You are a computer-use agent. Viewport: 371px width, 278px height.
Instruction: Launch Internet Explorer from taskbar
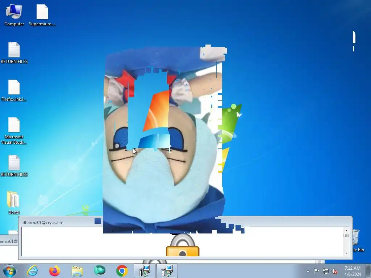pos(32,271)
